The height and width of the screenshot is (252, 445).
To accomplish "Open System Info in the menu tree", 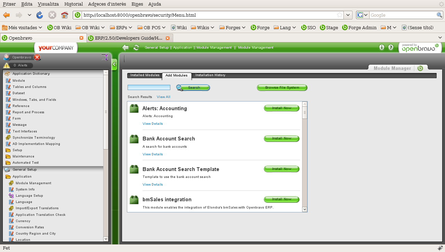I will [25, 189].
